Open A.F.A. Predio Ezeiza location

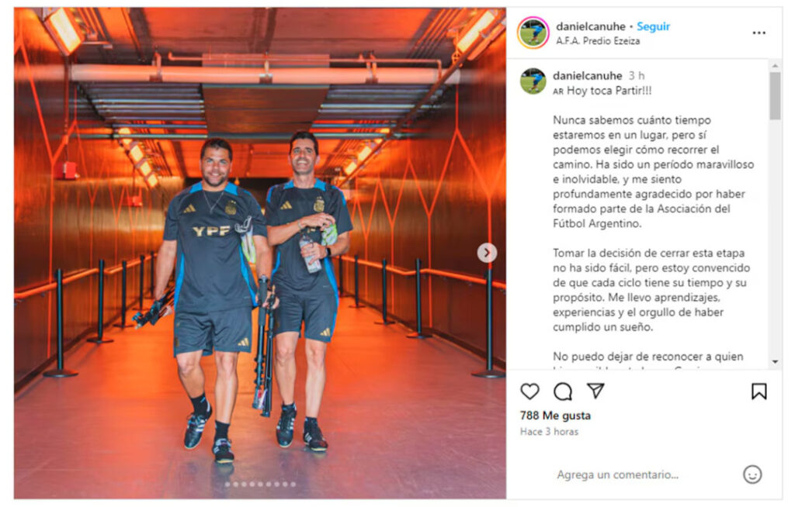598,41
